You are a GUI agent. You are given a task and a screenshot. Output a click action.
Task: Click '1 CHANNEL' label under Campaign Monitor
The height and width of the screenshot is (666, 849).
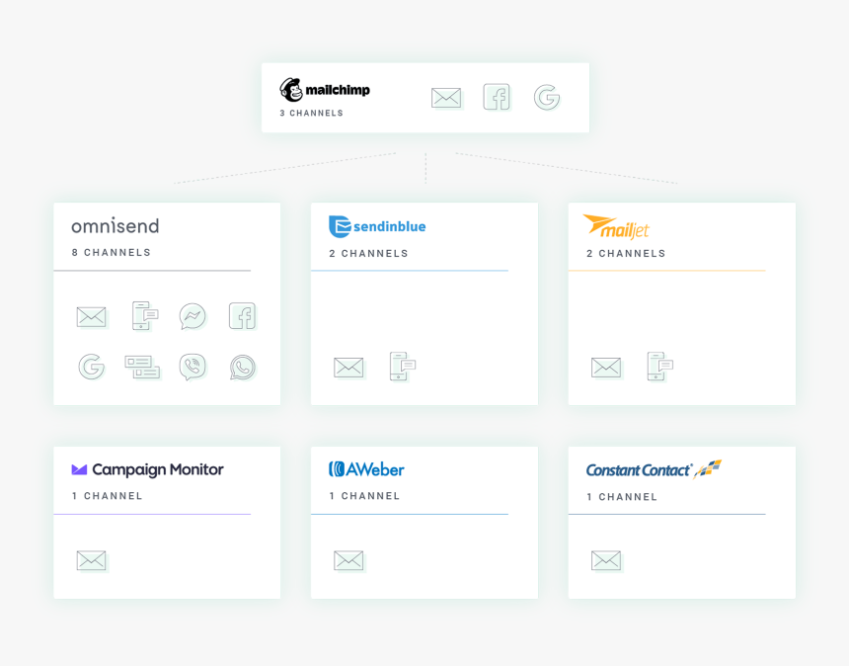coord(108,496)
